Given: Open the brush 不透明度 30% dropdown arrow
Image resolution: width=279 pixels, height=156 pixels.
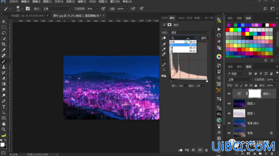Looking at the screenshot, I should coord(97,9).
